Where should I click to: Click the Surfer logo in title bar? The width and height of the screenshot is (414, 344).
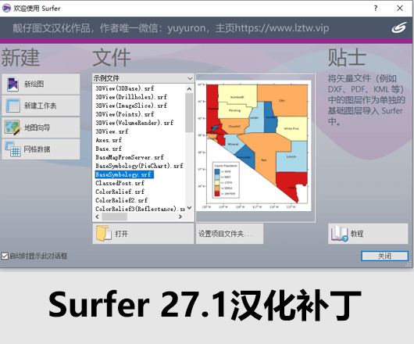coord(6,8)
